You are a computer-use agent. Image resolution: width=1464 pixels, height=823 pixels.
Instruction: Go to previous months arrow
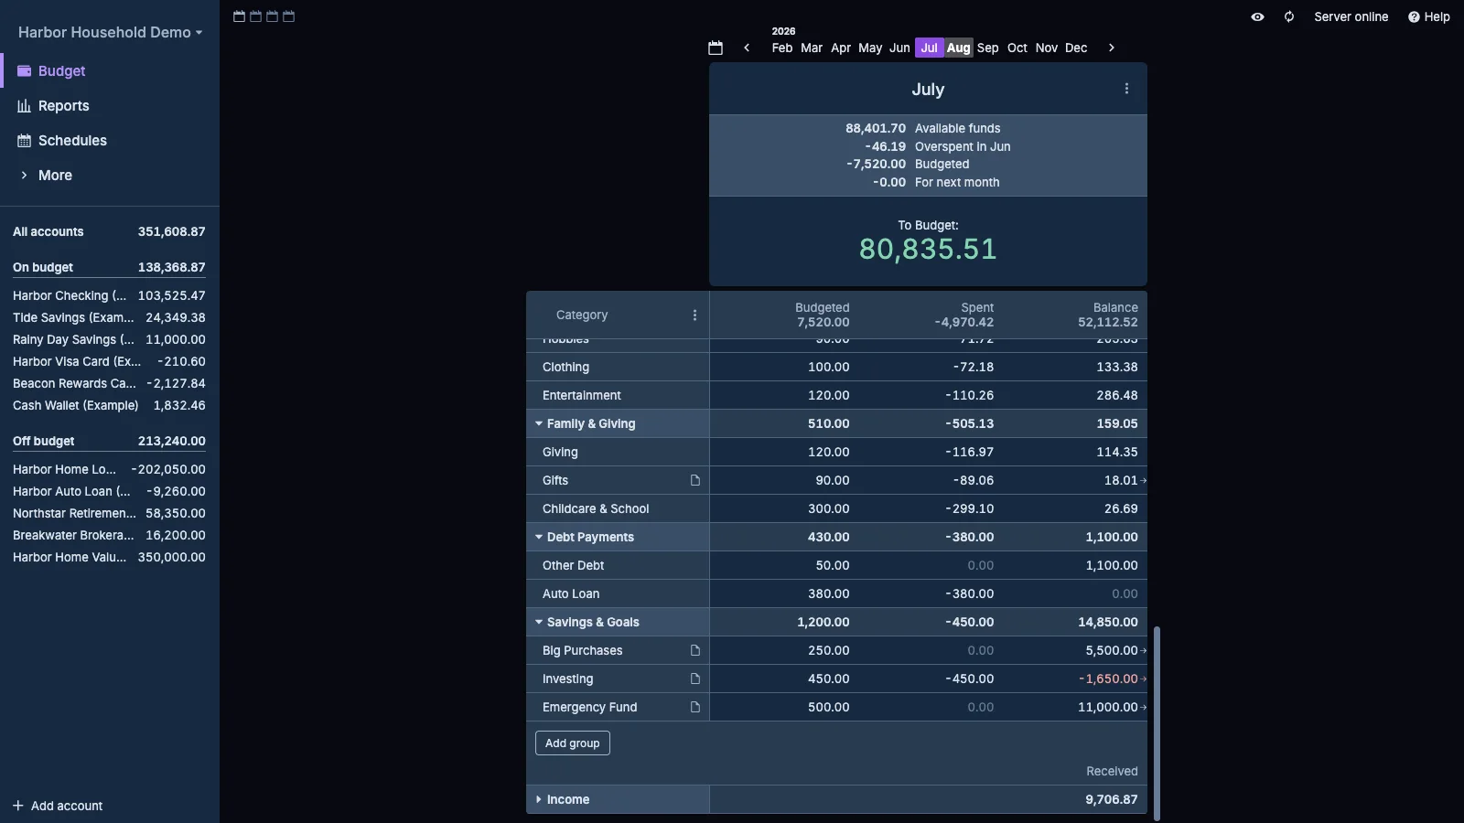[x=747, y=48]
